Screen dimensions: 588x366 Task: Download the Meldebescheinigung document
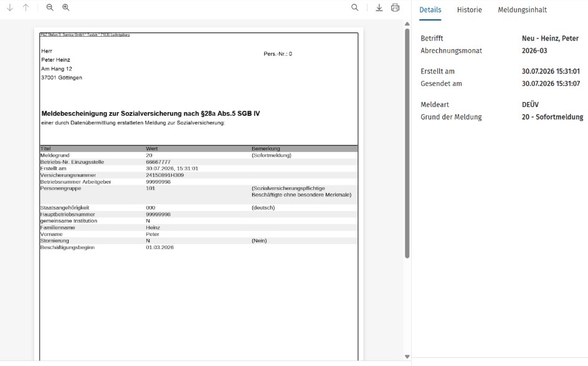click(x=379, y=7)
